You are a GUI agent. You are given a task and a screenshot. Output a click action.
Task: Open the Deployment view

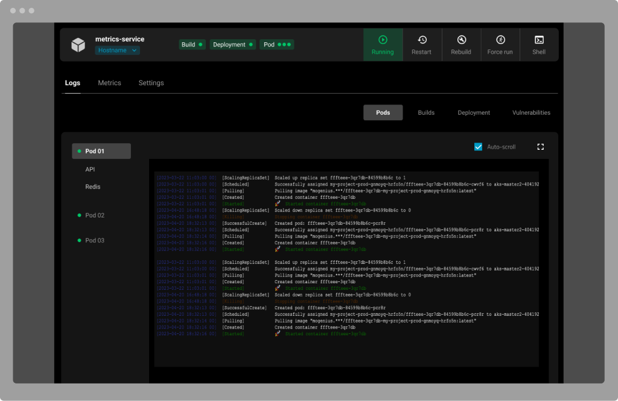tap(473, 112)
